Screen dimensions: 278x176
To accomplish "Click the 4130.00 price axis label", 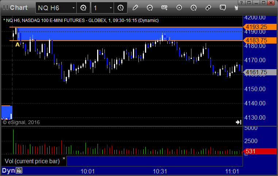I will pyautogui.click(x=255, y=117).
